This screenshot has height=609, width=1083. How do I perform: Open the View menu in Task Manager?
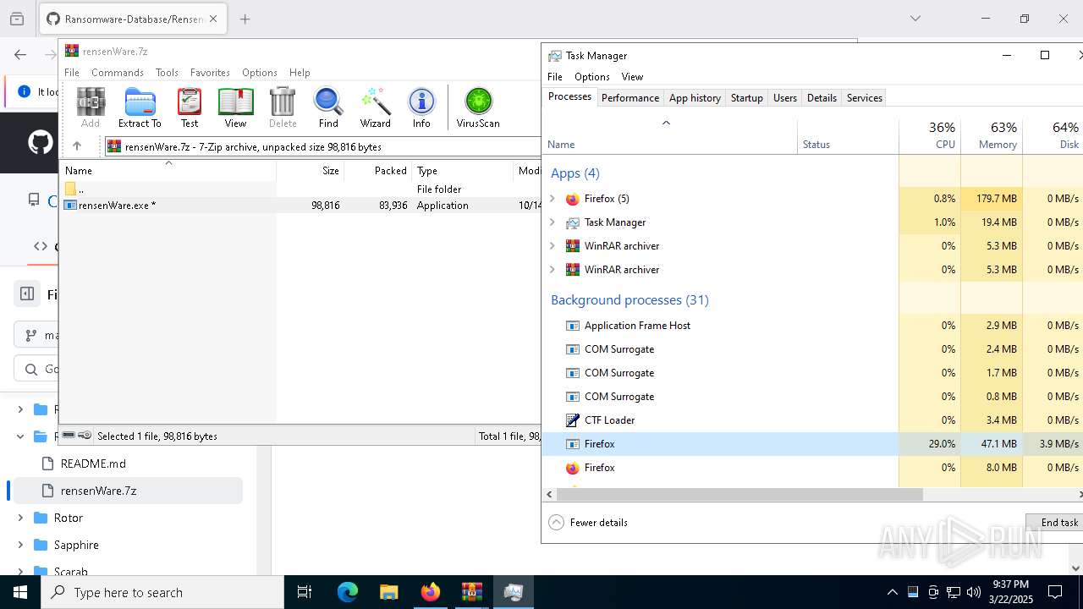pos(632,77)
